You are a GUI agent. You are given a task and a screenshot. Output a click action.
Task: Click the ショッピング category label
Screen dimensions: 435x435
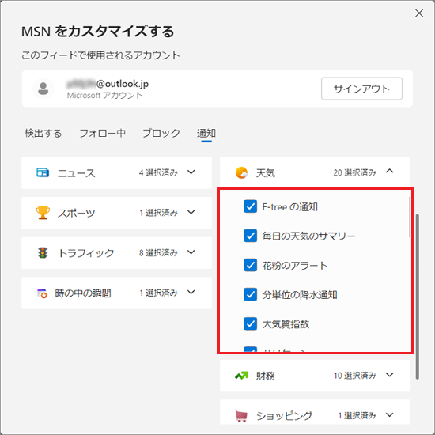284,416
